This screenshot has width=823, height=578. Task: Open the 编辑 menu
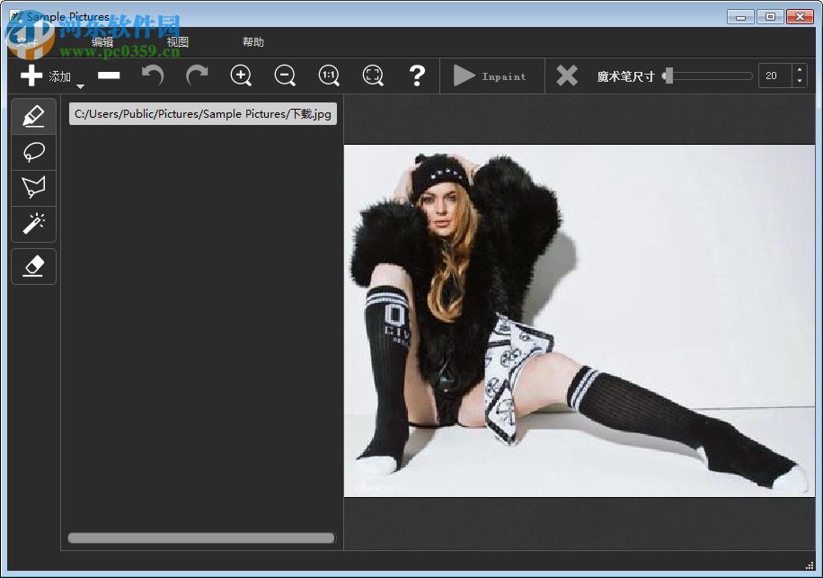click(x=102, y=42)
